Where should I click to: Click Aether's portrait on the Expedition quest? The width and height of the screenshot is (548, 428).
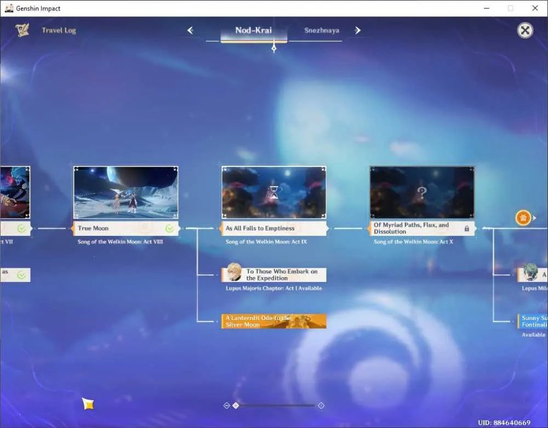(234, 272)
